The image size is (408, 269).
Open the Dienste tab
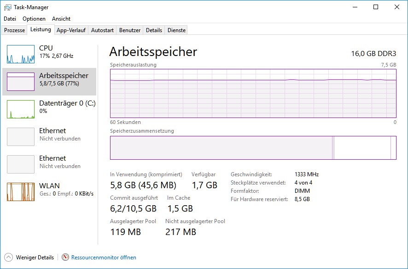(x=177, y=30)
